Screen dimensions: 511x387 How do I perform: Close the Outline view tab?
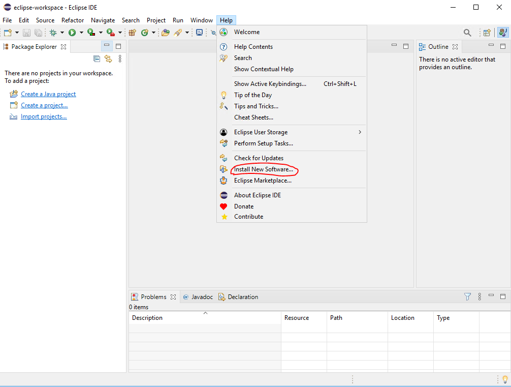pos(455,47)
